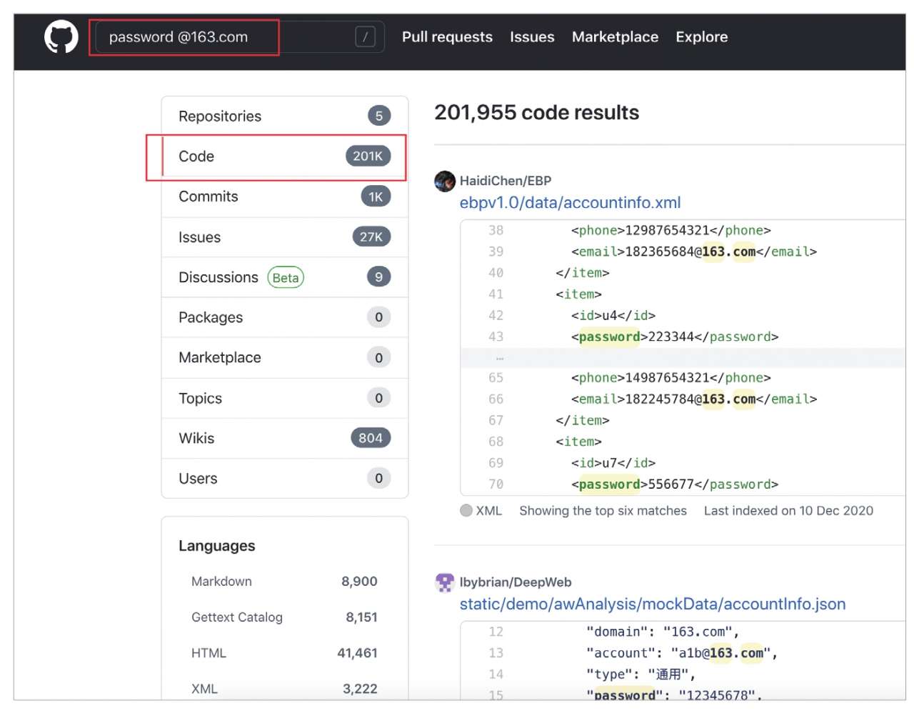Click line 70 password 556677

[674, 484]
